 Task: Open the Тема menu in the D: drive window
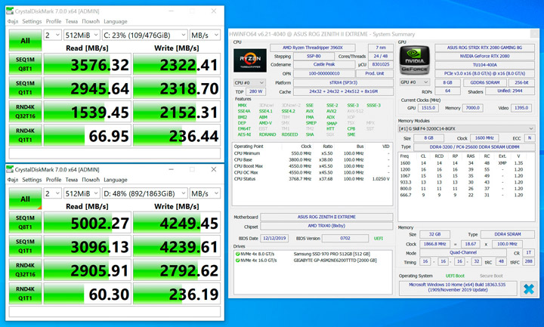click(72, 180)
